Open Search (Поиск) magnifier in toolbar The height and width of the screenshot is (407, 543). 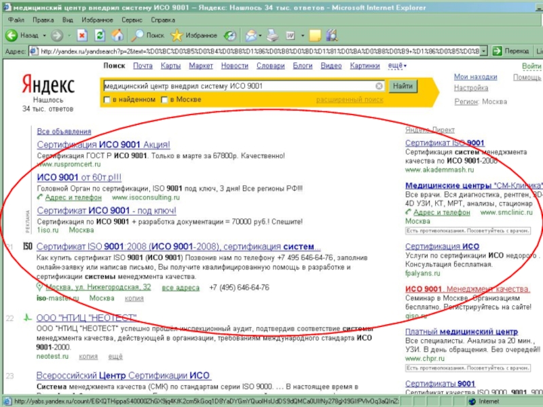point(138,35)
